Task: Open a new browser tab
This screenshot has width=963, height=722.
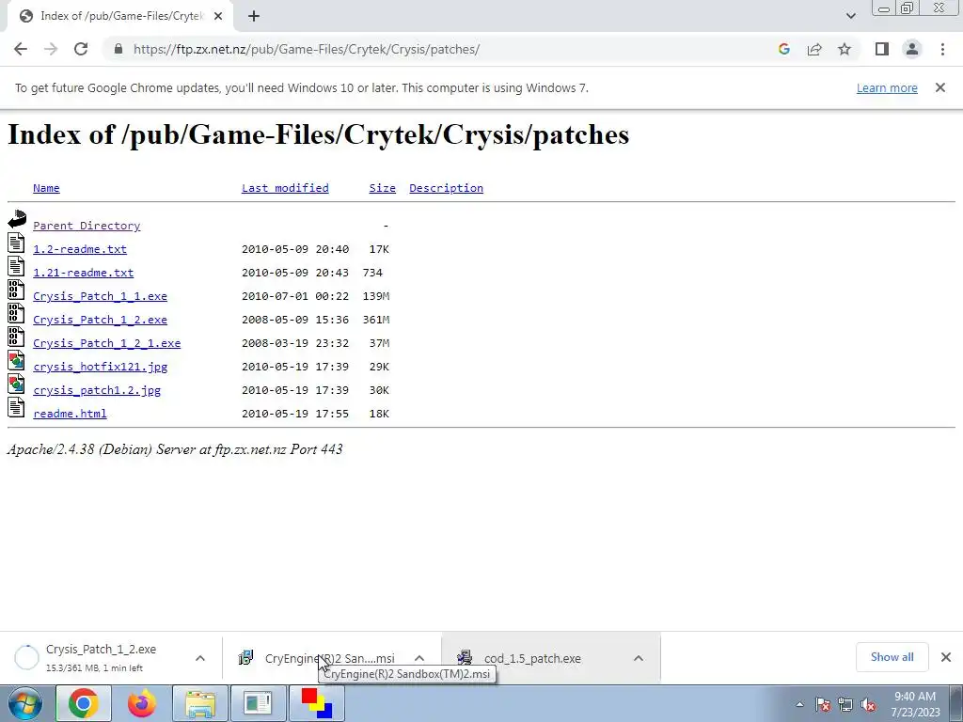Action: (x=254, y=17)
